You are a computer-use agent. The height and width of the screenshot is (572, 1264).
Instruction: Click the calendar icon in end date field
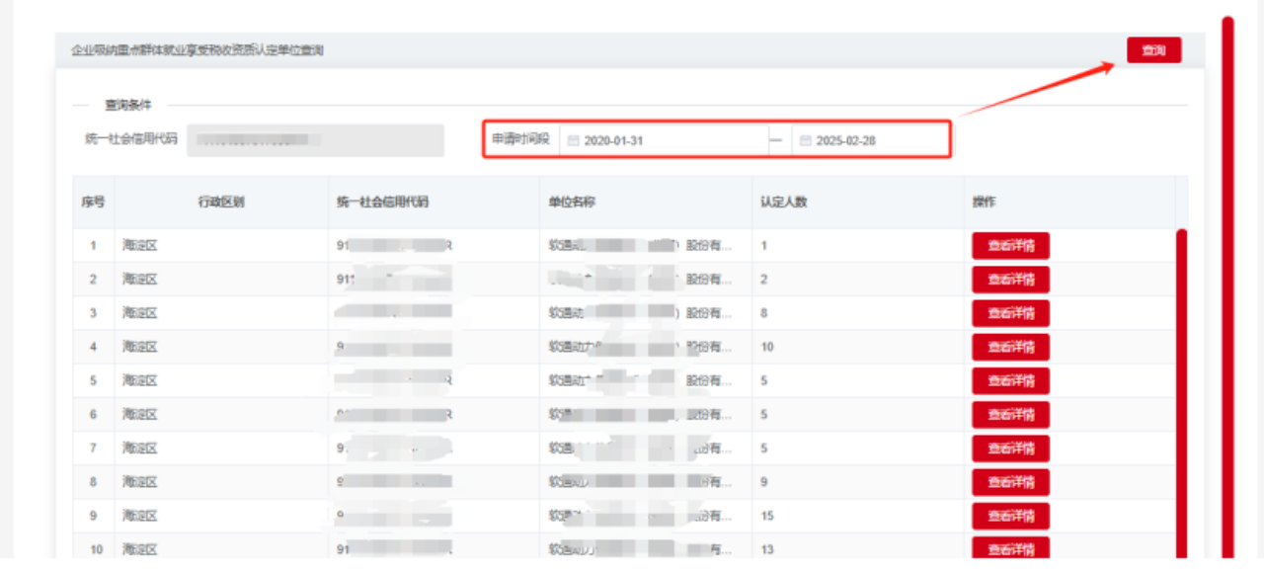coord(805,141)
